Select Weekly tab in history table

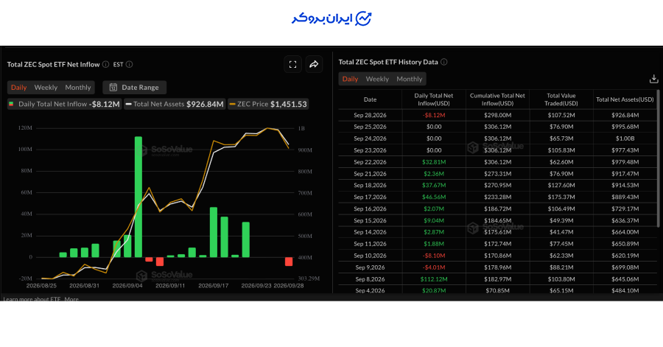[x=377, y=79]
